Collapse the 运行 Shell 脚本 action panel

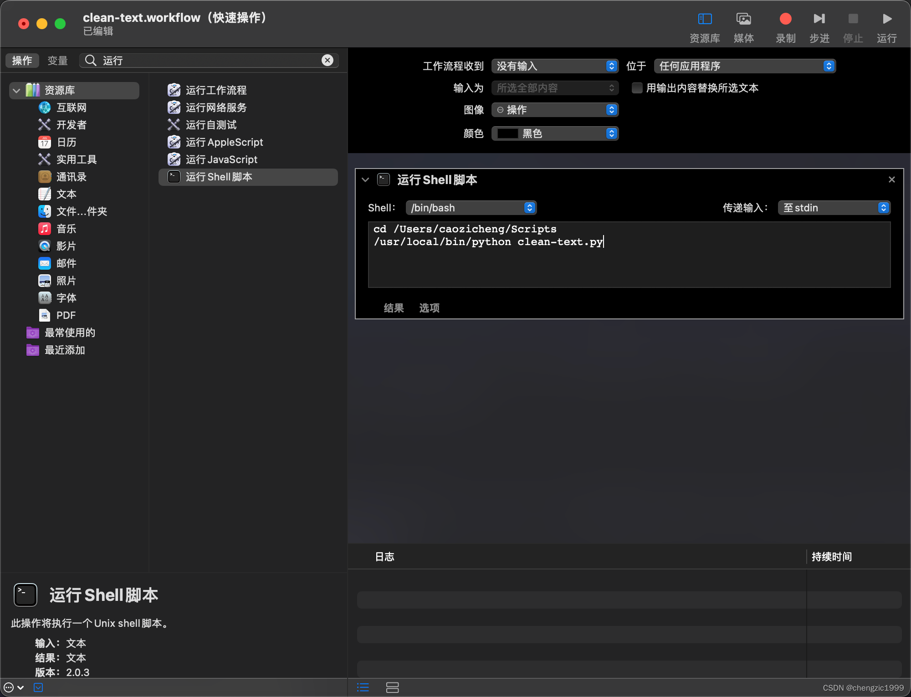point(365,180)
